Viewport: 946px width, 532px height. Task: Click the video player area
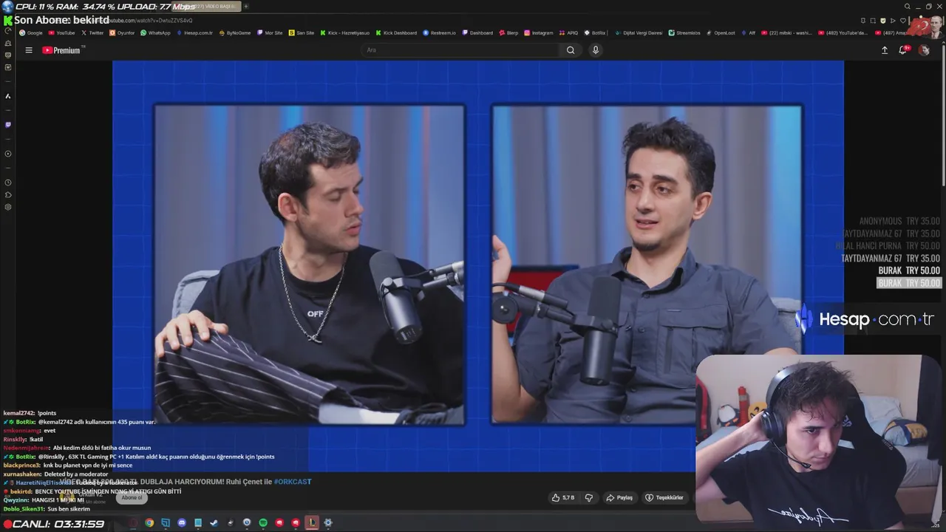(477, 265)
